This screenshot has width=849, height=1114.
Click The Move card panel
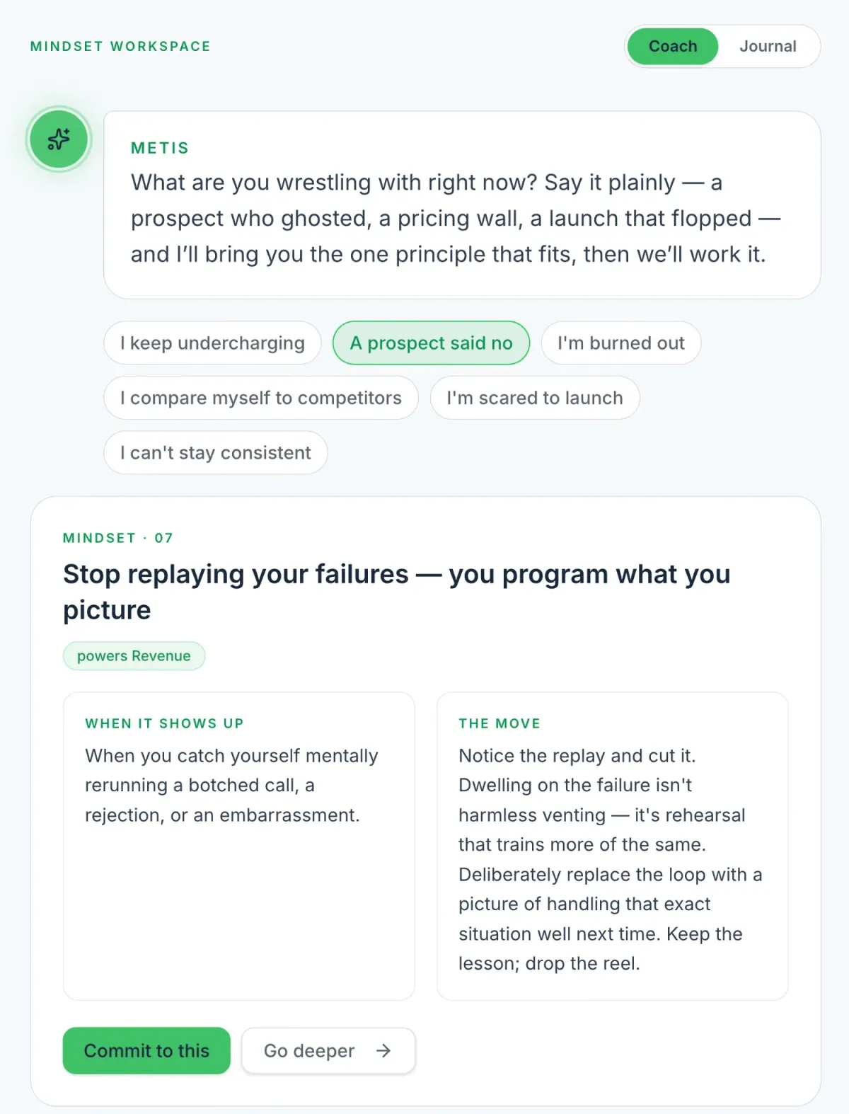[x=613, y=846]
